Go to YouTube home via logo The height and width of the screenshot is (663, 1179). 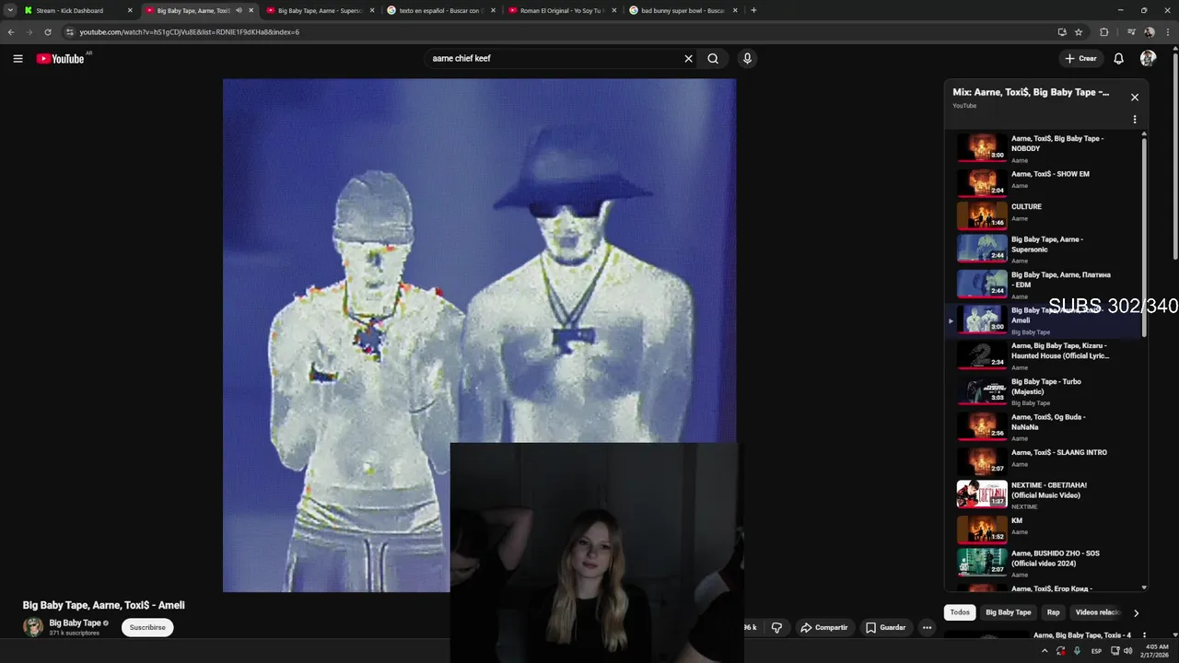click(60, 59)
